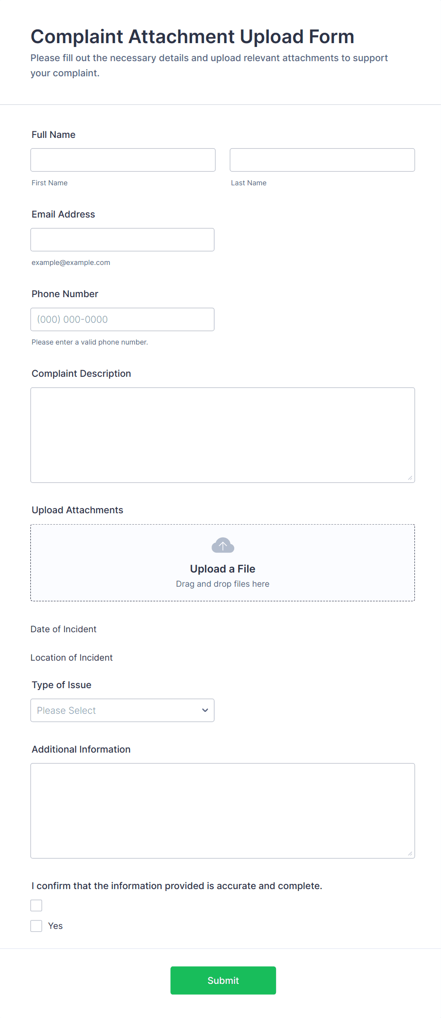Check the Yes confirmation checkbox

(37, 926)
